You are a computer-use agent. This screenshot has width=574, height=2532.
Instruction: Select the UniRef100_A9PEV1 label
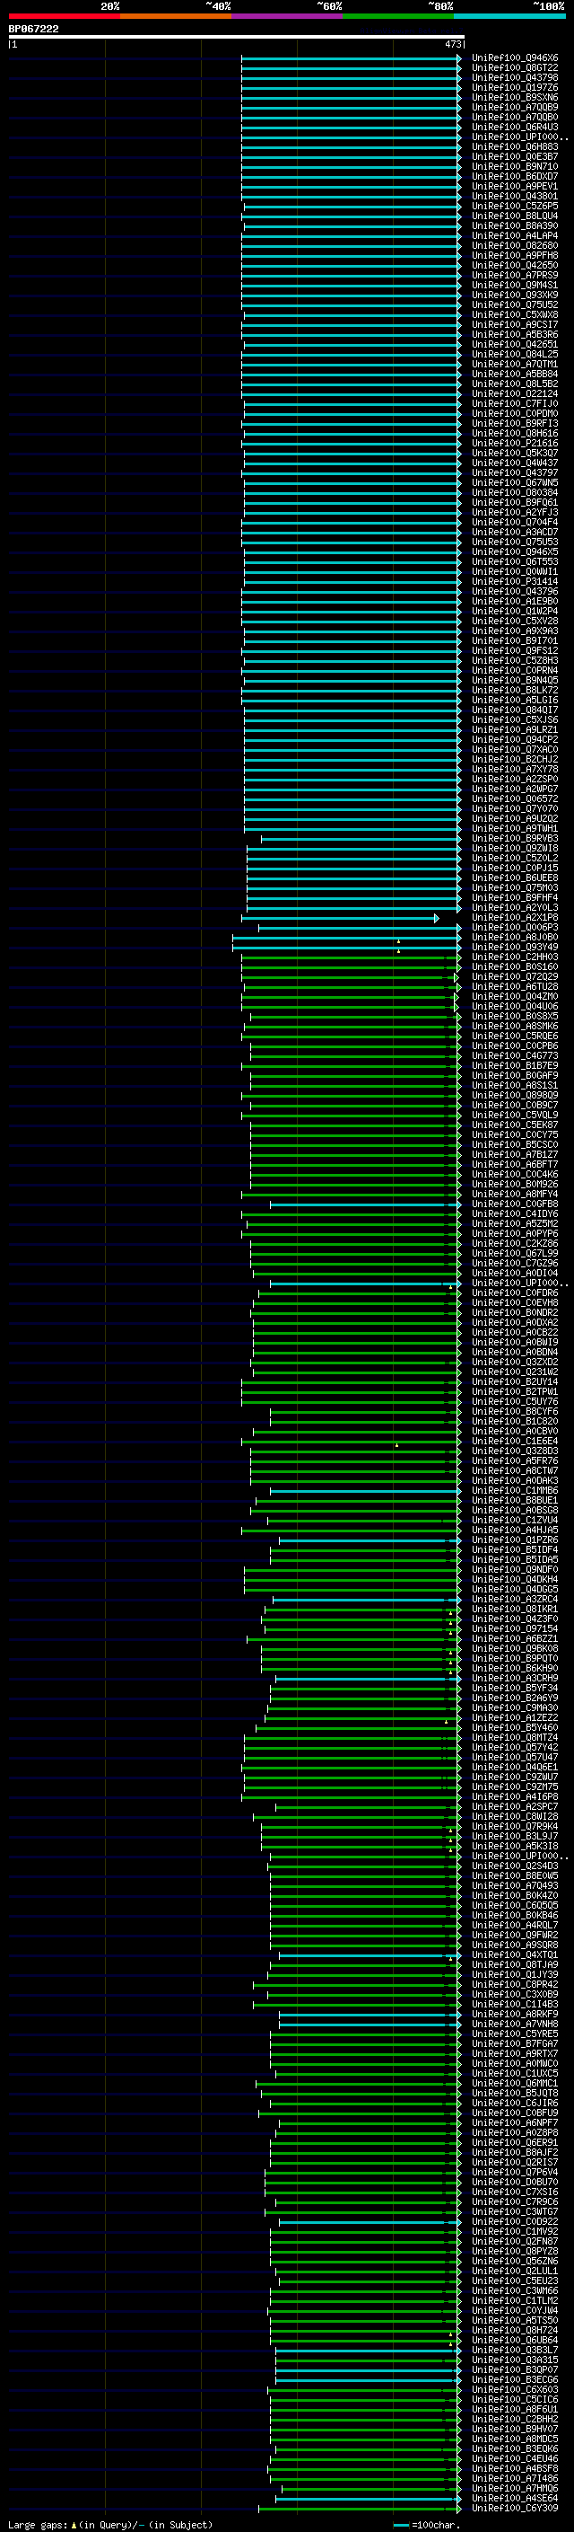tap(515, 187)
